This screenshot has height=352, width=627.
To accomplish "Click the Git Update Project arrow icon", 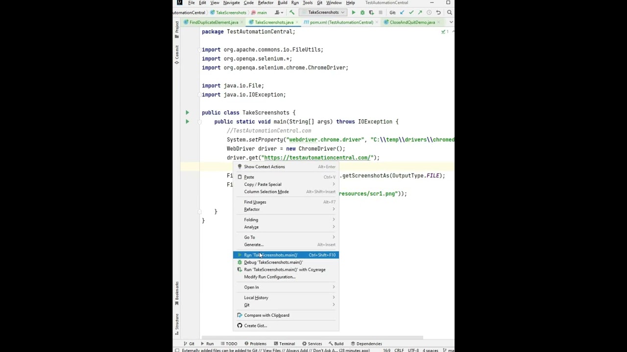I will click(402, 13).
